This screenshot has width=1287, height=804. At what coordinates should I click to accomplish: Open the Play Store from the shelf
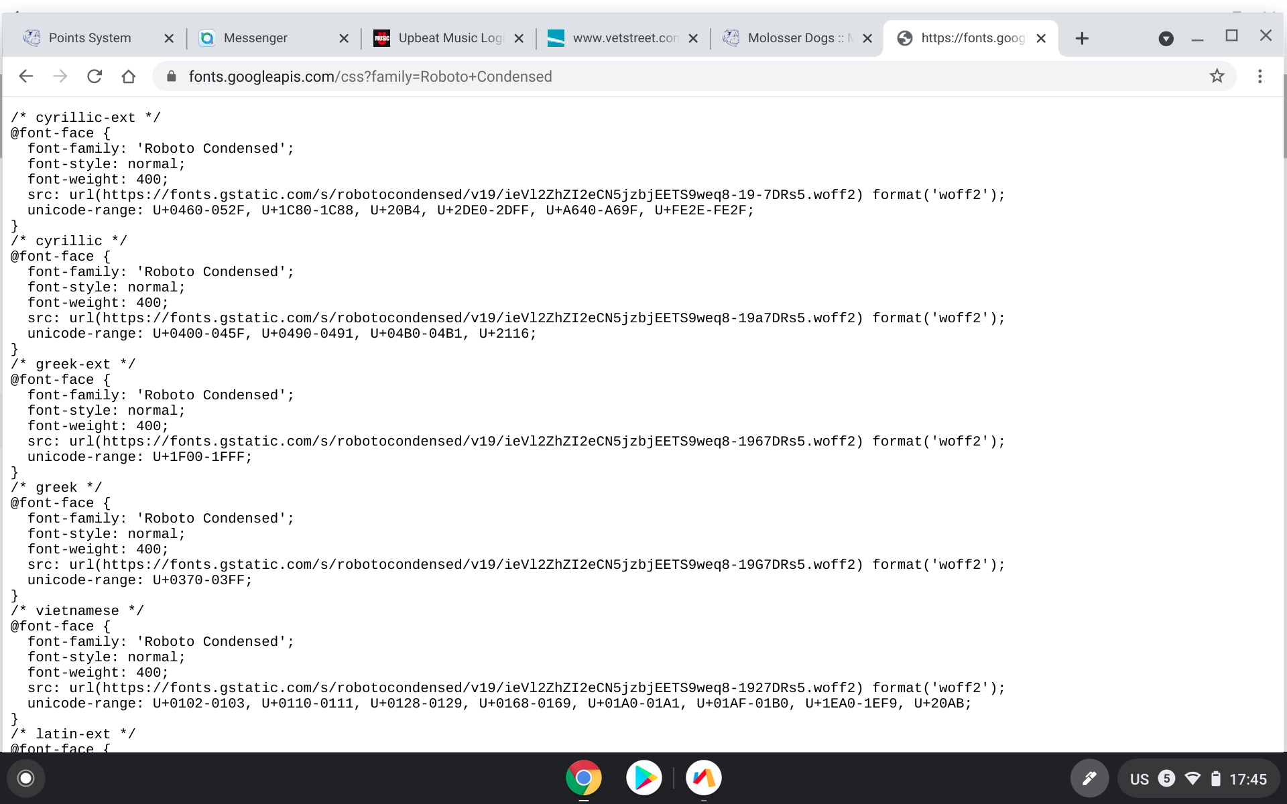tap(643, 778)
